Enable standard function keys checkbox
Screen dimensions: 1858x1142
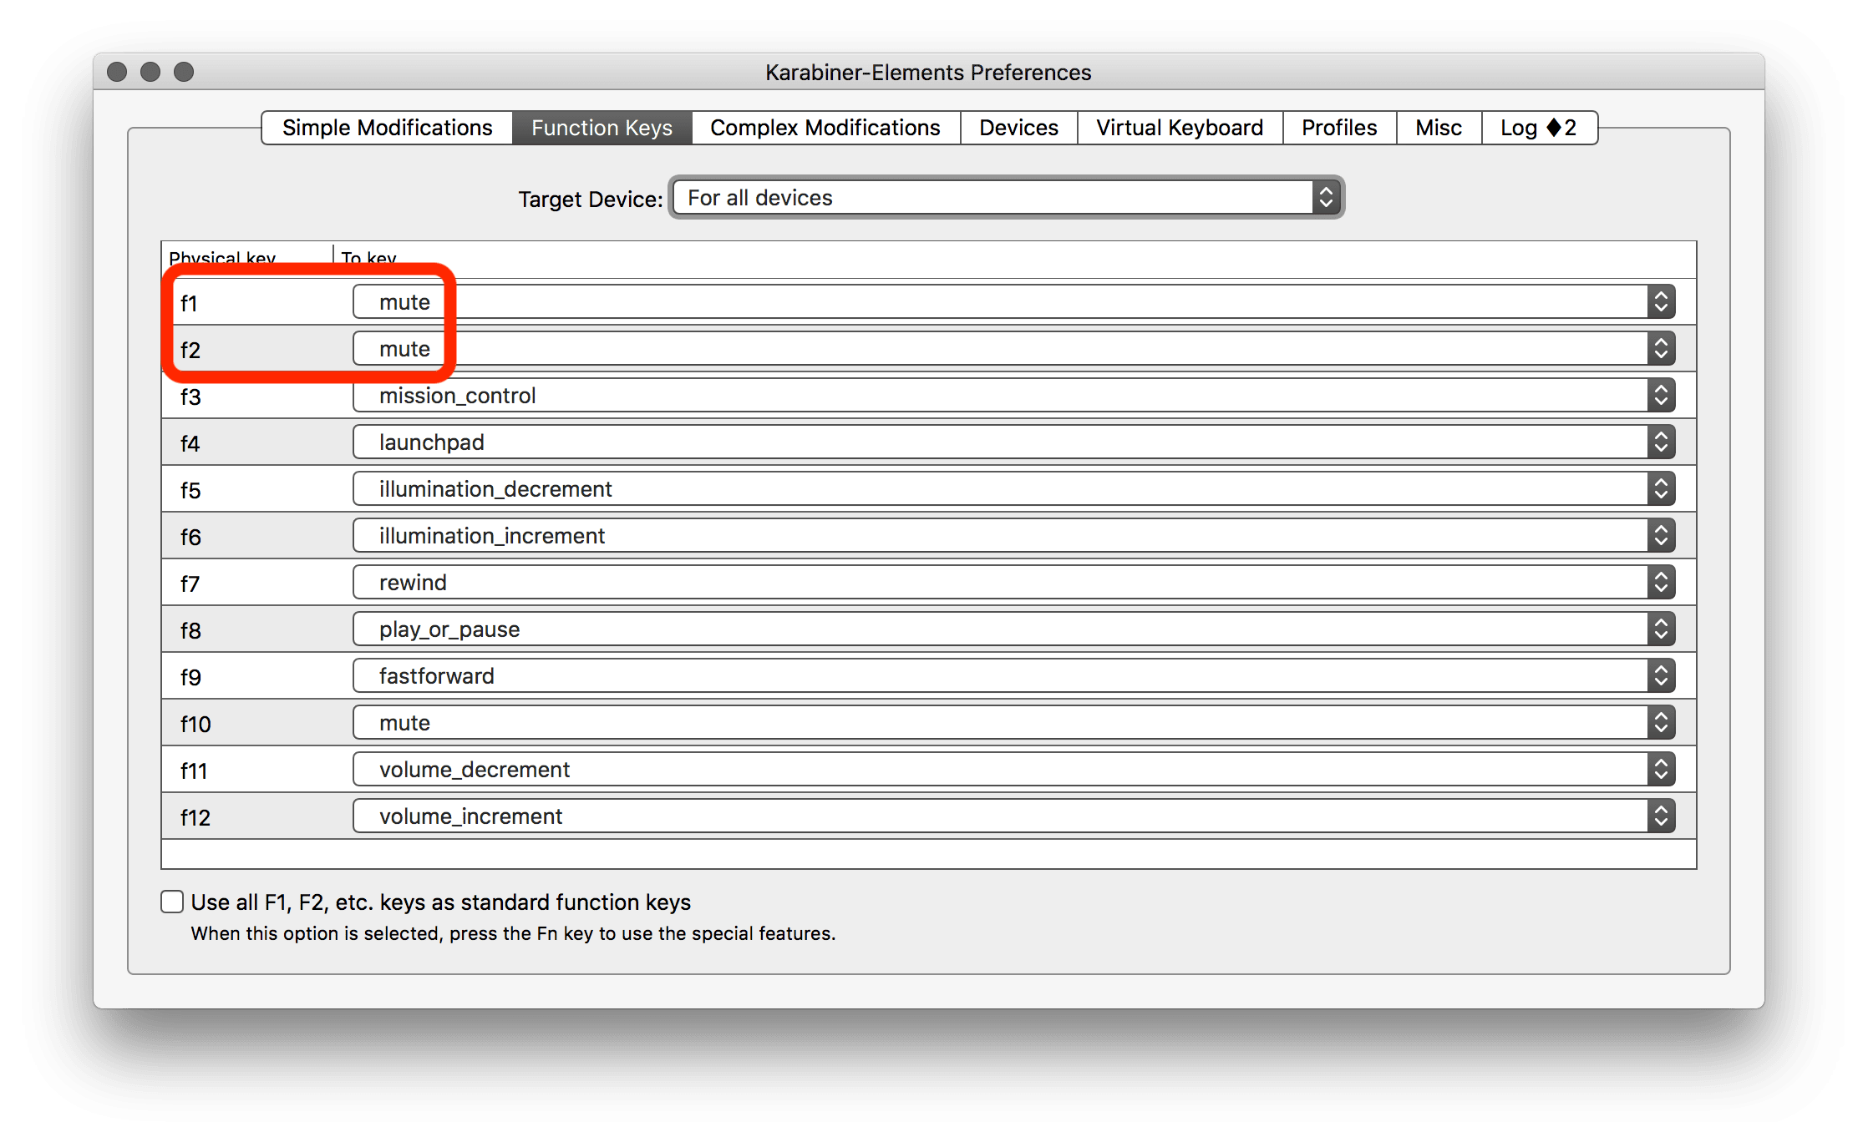tap(172, 902)
